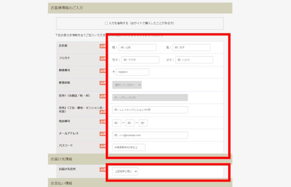Click the required badge beside 郵便番号
This screenshot has width=291, height=187.
pos(103,71)
